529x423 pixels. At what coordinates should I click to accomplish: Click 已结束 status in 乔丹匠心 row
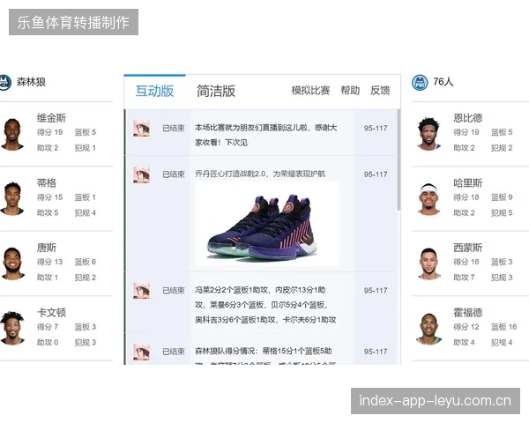pyautogui.click(x=174, y=174)
